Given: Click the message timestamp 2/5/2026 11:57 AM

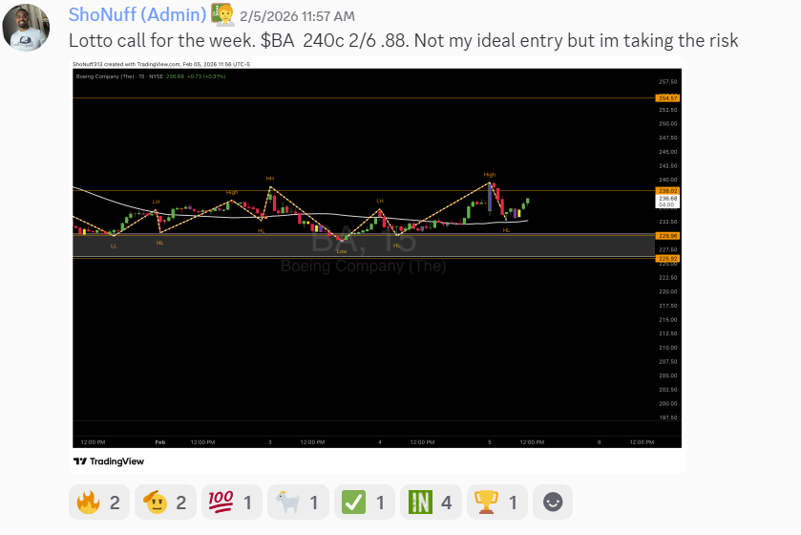Looking at the screenshot, I should click(297, 16).
